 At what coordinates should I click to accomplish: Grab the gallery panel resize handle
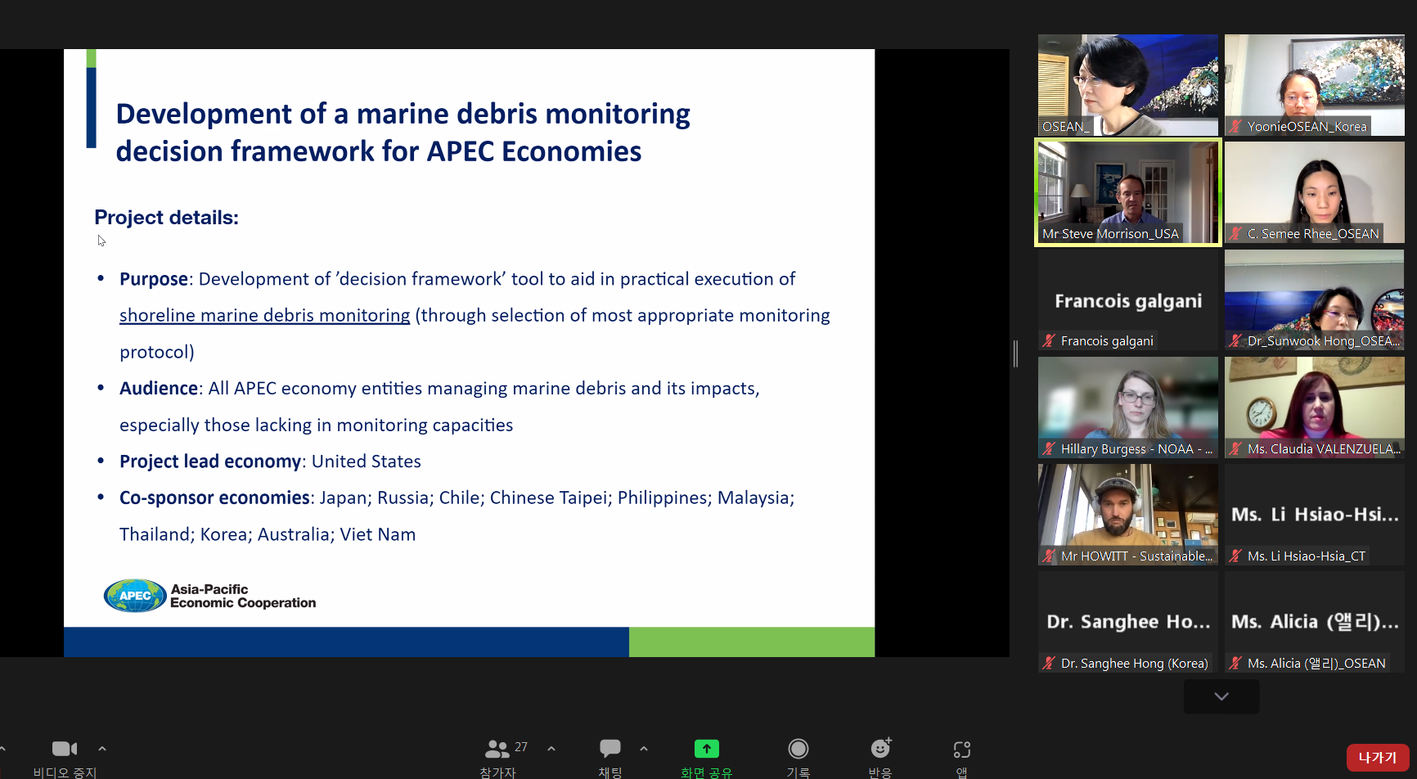(1015, 353)
